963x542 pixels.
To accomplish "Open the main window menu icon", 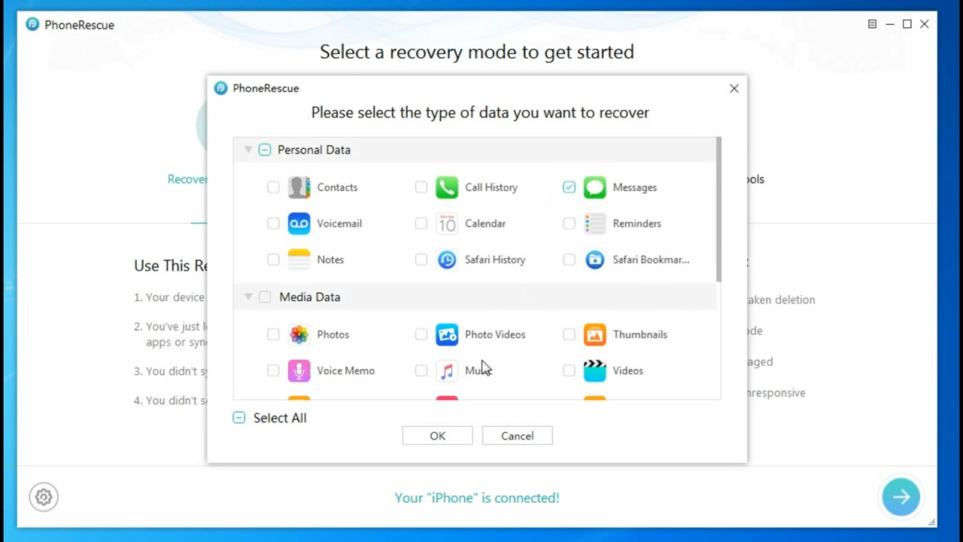I will pos(872,24).
